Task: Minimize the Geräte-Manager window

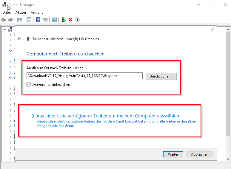Action: 198,4
